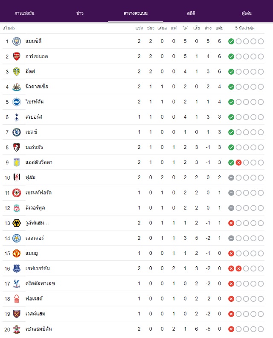Open the ลีดส์ team link
273x338 pixels.
(30, 71)
